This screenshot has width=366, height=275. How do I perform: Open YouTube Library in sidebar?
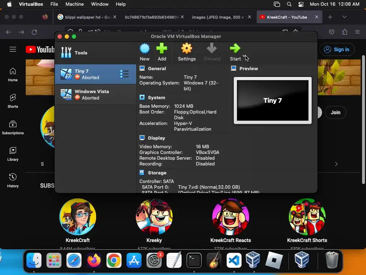coord(13,154)
